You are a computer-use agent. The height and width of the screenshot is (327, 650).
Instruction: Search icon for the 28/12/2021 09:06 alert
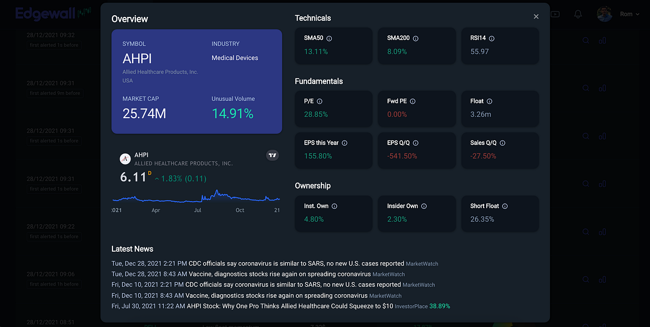click(x=586, y=280)
